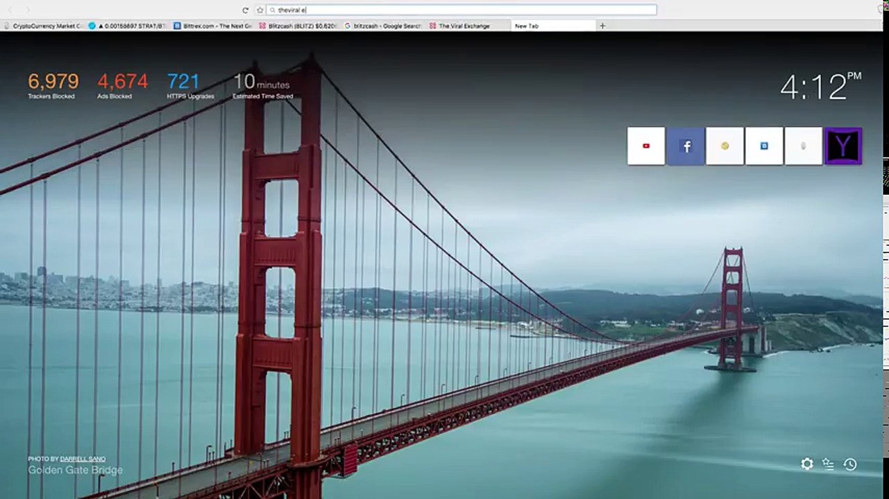
Task: Click the 4:12 PM clock
Action: (821, 86)
